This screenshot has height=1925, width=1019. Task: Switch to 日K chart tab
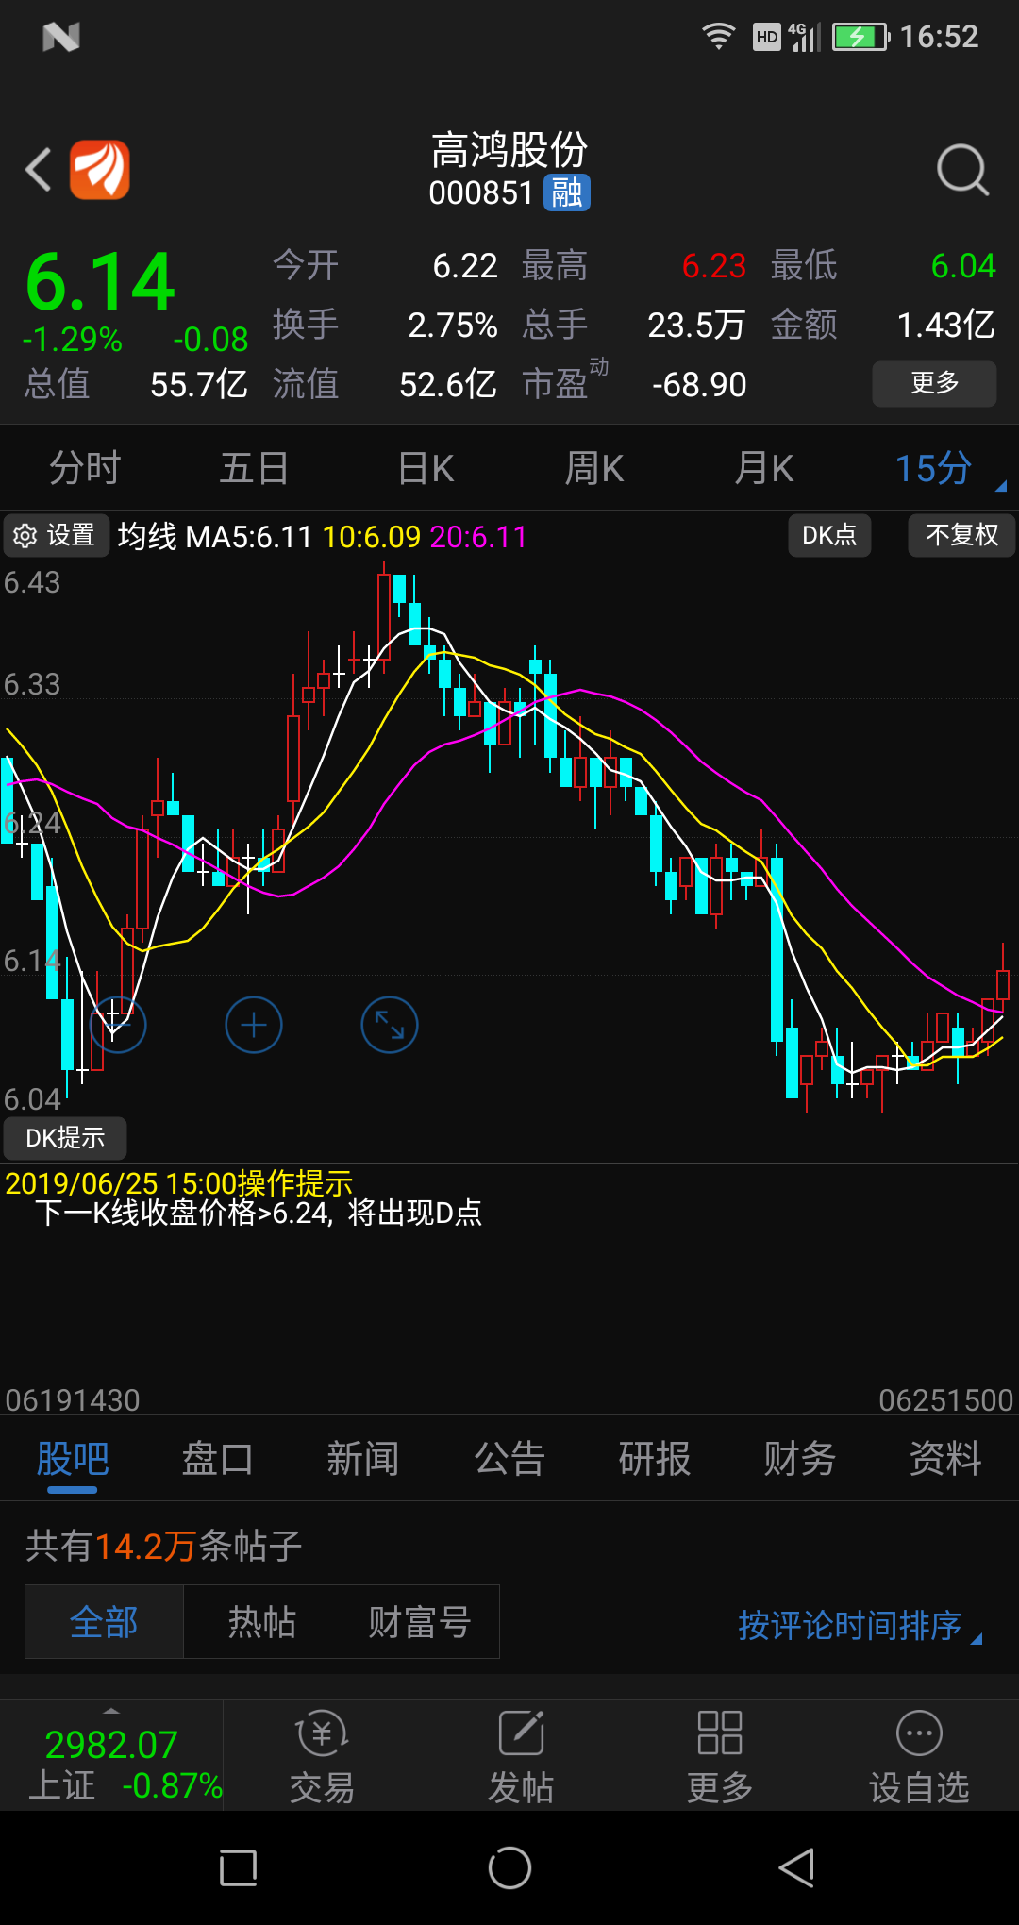pyautogui.click(x=426, y=469)
